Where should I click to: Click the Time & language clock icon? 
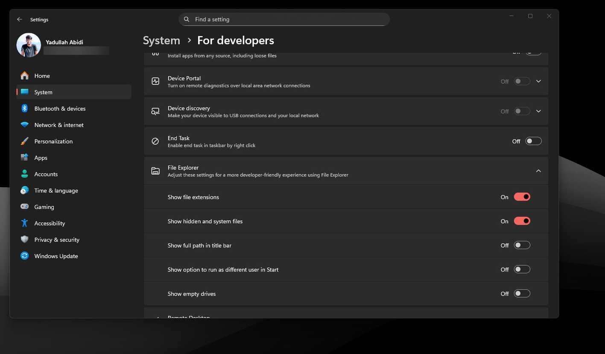(x=25, y=190)
